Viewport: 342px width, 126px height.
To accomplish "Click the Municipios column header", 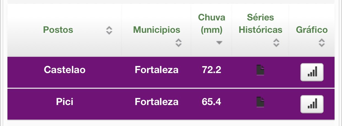I will pos(157,30).
